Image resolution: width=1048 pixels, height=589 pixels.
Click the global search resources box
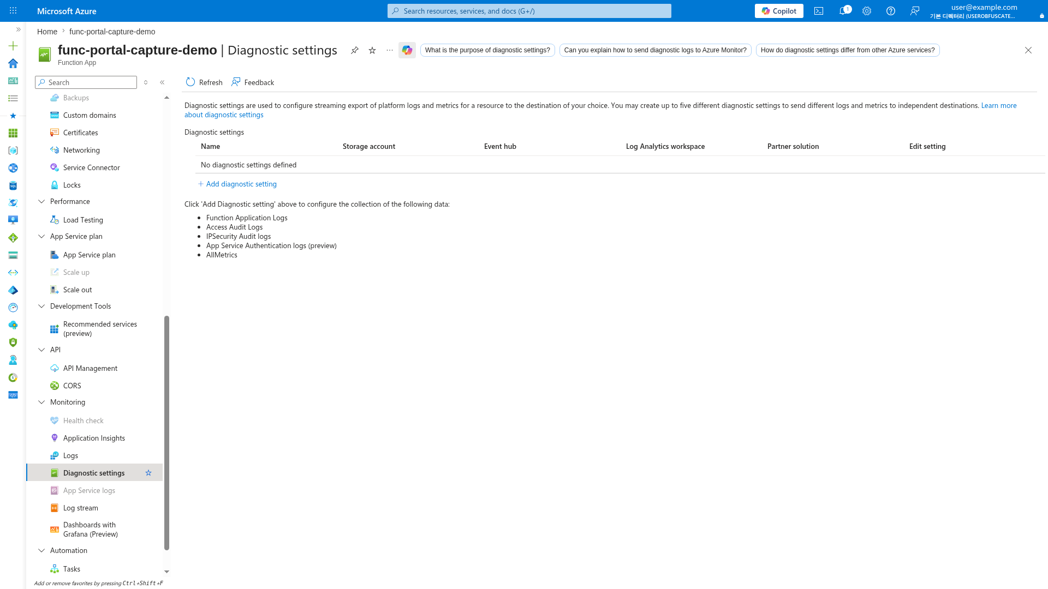(529, 11)
